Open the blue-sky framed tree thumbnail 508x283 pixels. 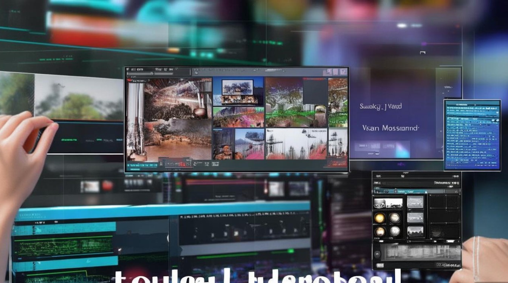tap(238, 91)
